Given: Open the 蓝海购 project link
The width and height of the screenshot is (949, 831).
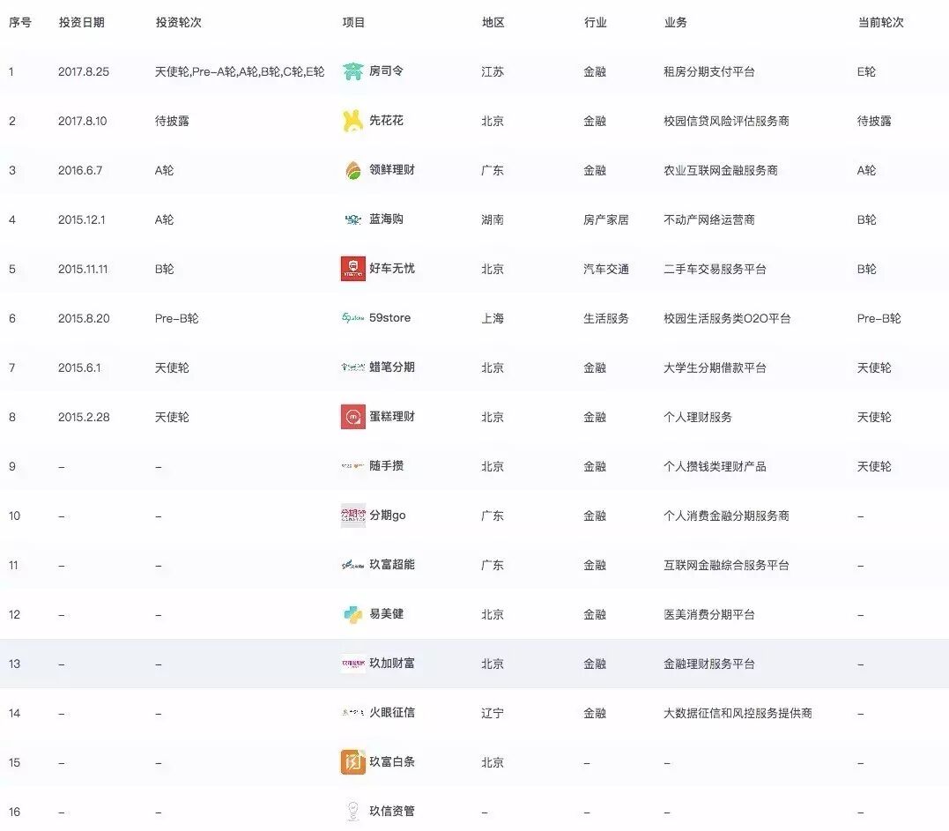Looking at the screenshot, I should 386,219.
